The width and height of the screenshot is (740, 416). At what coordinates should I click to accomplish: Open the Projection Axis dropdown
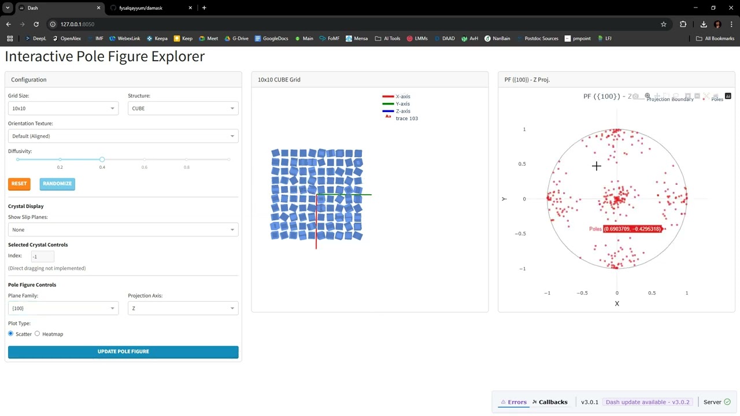click(183, 309)
